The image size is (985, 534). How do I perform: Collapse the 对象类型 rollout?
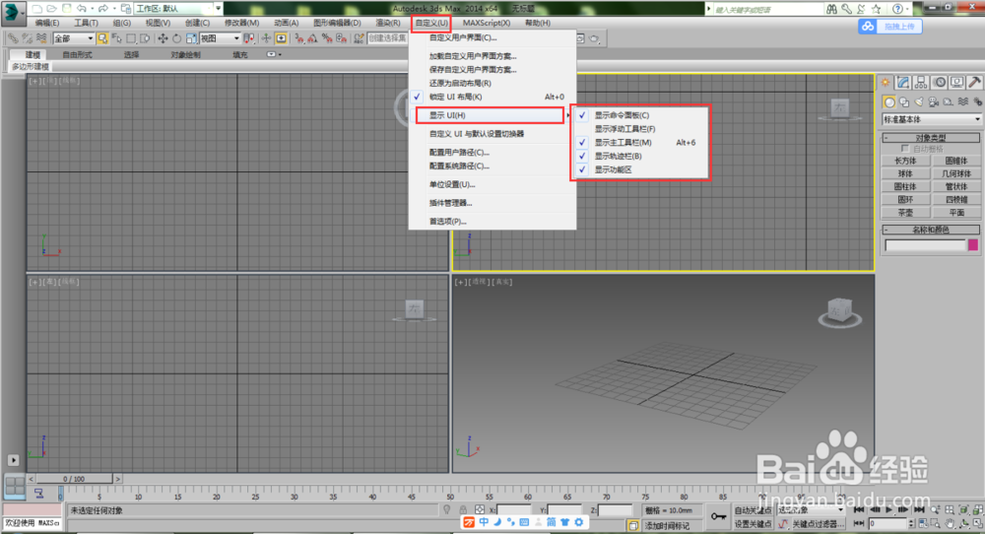(x=931, y=138)
